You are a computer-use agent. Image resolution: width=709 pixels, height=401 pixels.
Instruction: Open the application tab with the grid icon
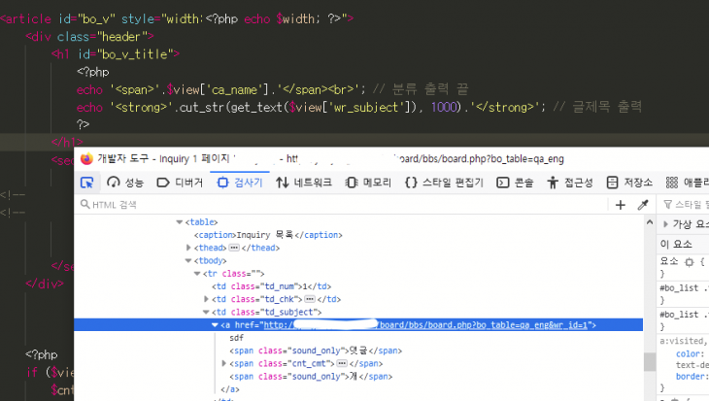pyautogui.click(x=687, y=183)
